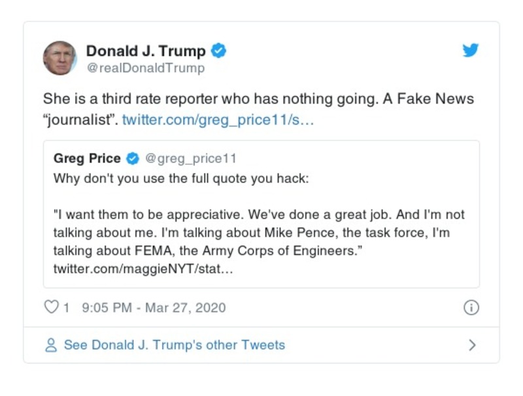The image size is (523, 396).
Task: Click the profile silhouette icon beside bottom link
Action: pyautogui.click(x=52, y=345)
